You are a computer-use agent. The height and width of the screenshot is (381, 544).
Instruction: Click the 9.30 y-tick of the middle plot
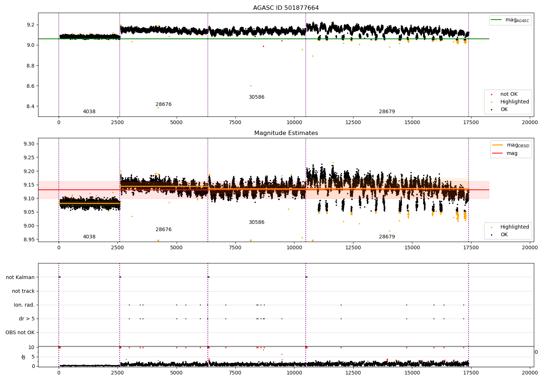[x=29, y=144]
